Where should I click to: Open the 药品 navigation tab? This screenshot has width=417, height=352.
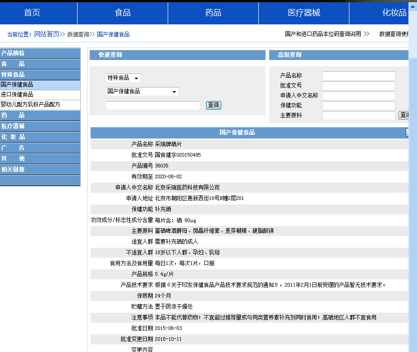click(213, 13)
